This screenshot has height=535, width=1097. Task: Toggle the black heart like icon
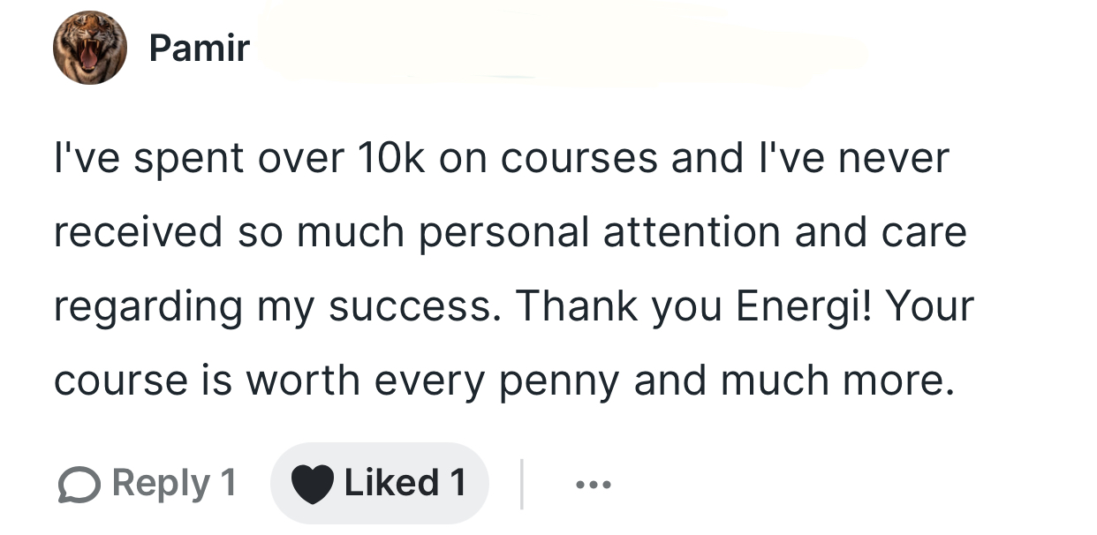(x=313, y=484)
